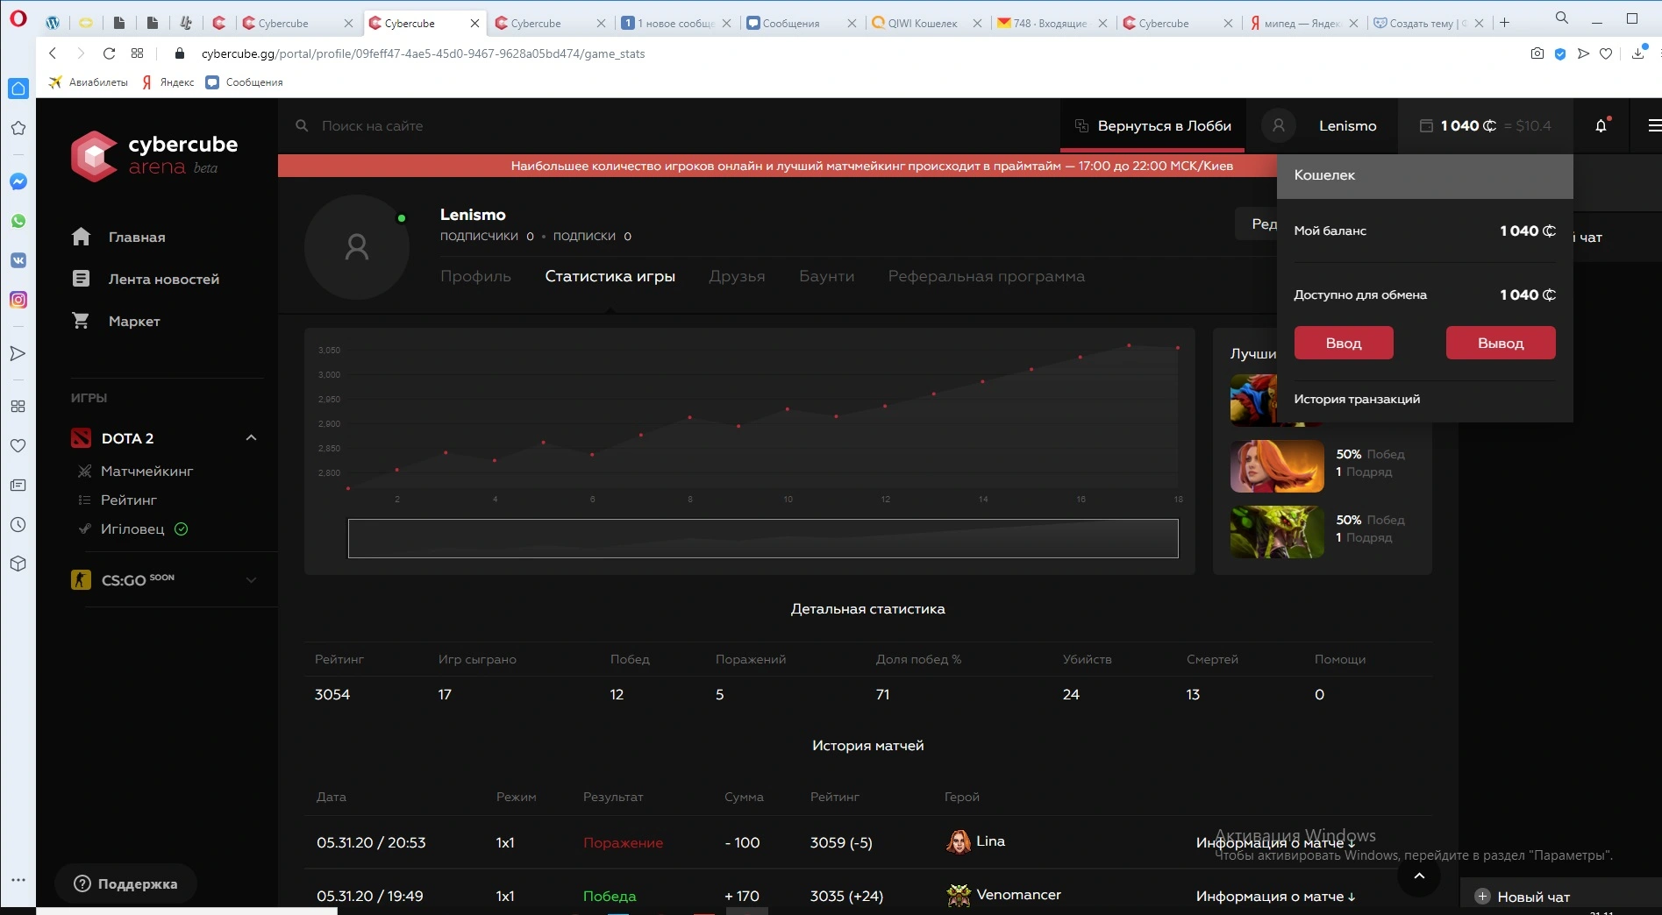Viewport: 1662px width, 915px height.
Task: Click the Вывод withdraw button
Action: tap(1501, 343)
